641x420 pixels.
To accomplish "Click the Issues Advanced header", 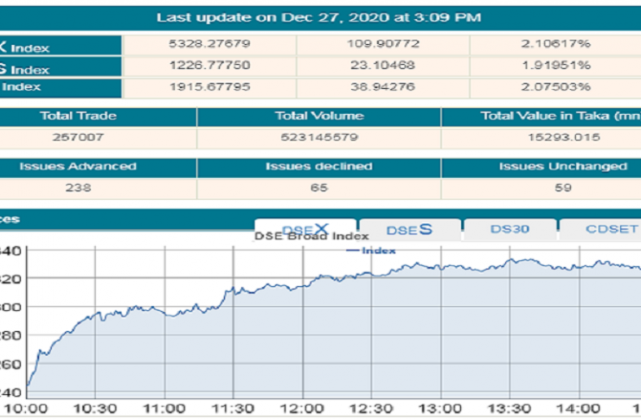I will 78,166.
